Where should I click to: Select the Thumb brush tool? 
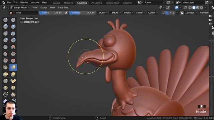[x=5, y=81]
